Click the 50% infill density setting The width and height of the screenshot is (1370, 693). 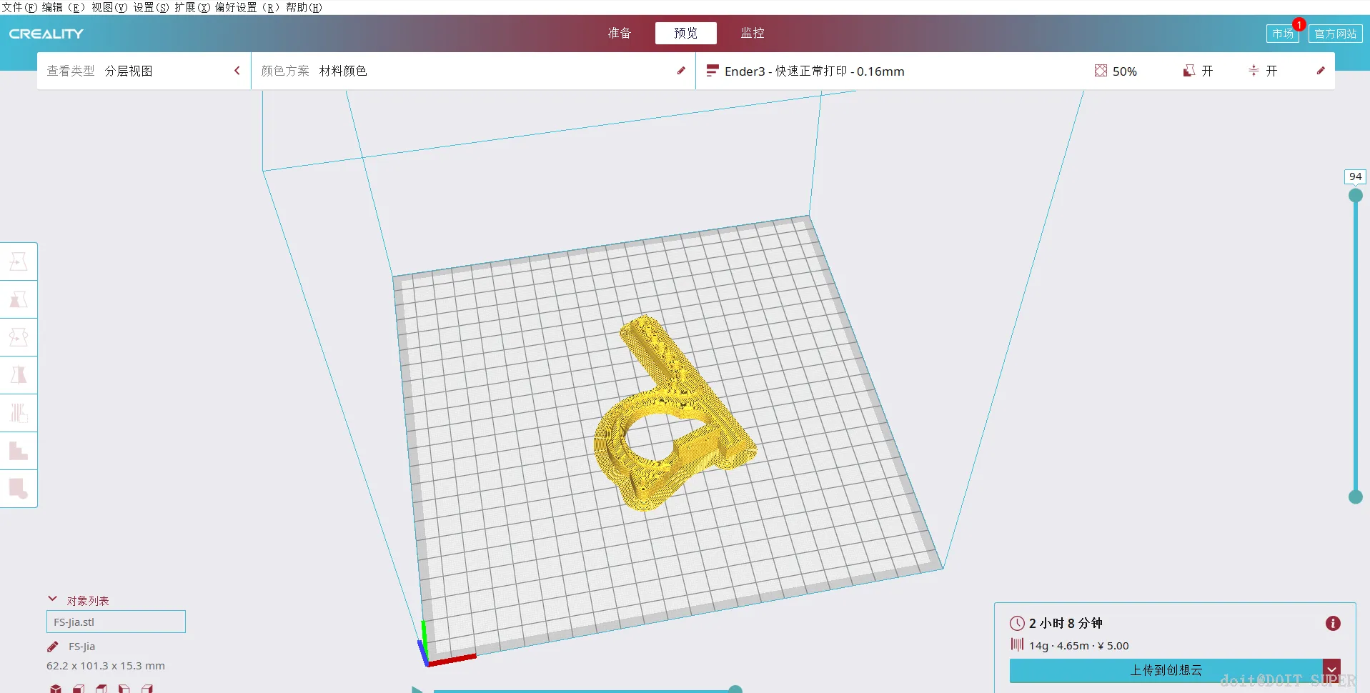[x=1116, y=71]
